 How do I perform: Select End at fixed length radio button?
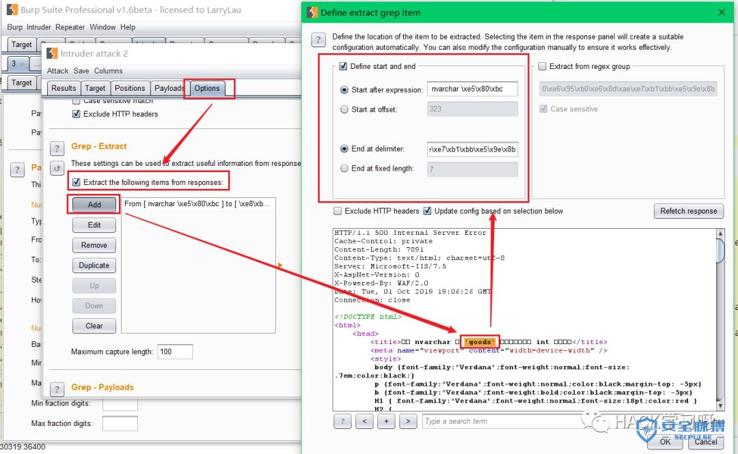tap(344, 168)
